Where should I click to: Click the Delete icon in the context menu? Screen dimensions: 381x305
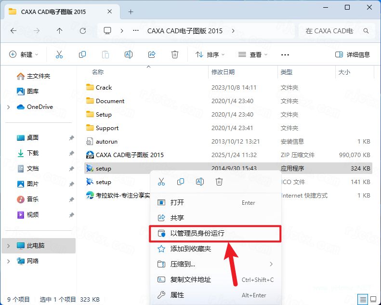point(219,182)
